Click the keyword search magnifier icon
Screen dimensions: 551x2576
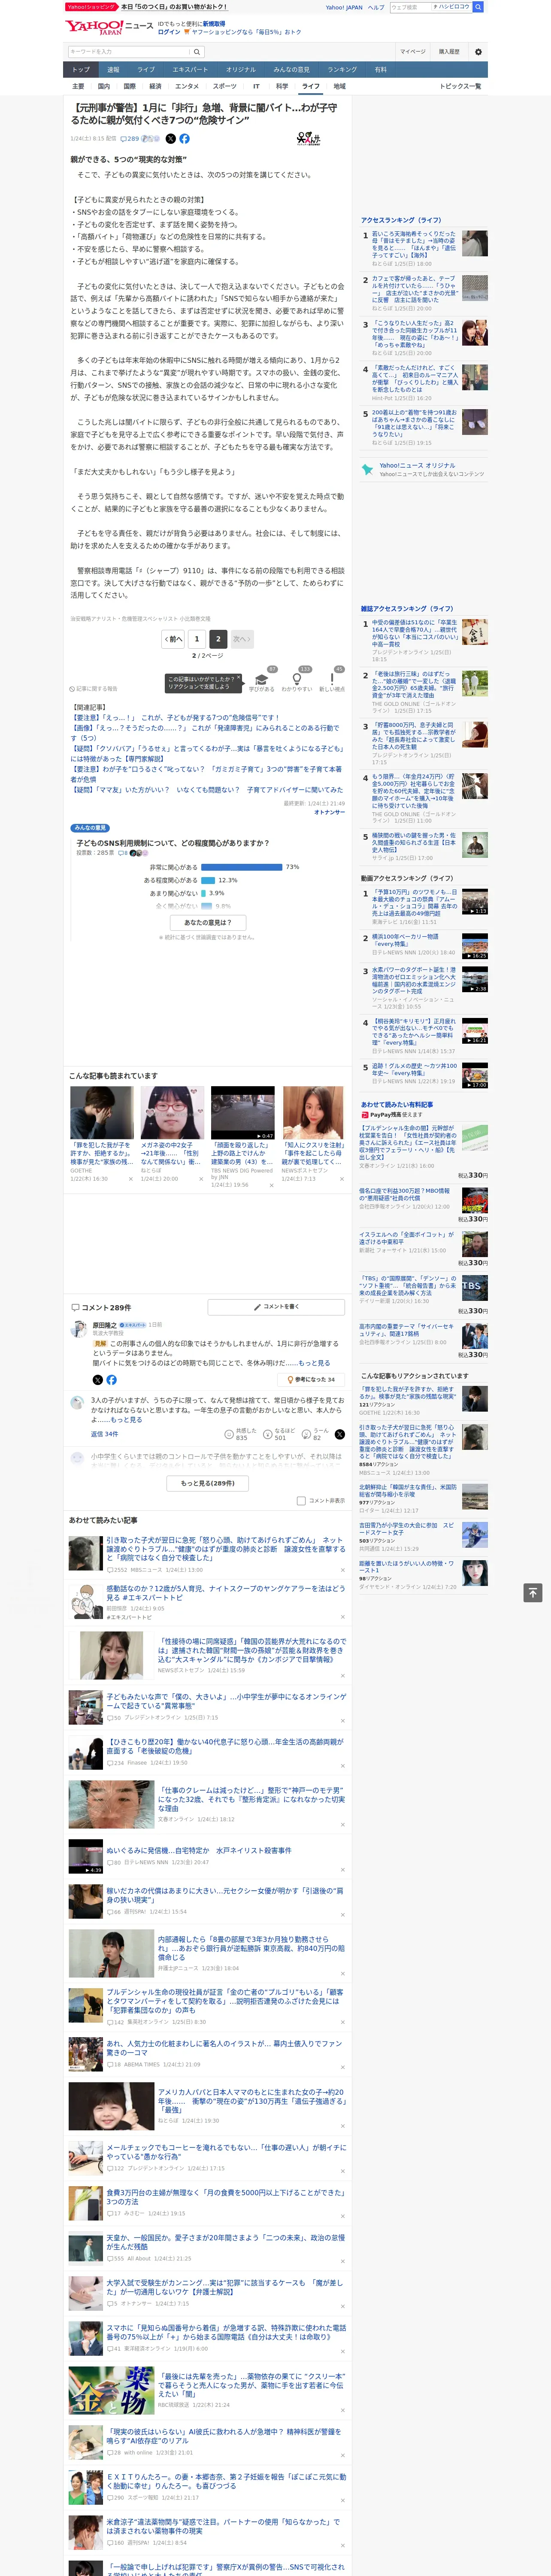point(196,52)
